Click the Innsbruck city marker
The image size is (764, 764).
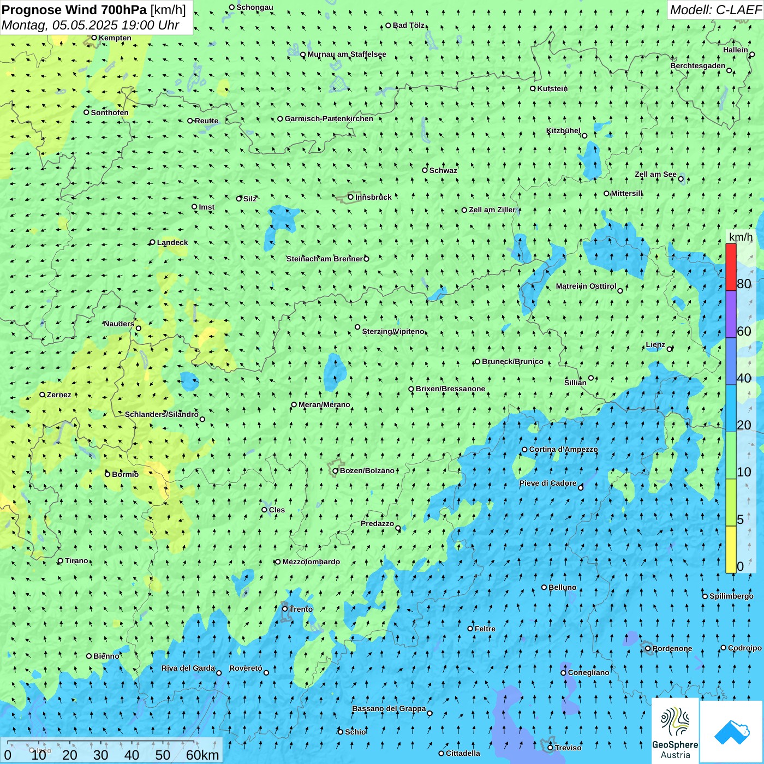[x=350, y=197]
